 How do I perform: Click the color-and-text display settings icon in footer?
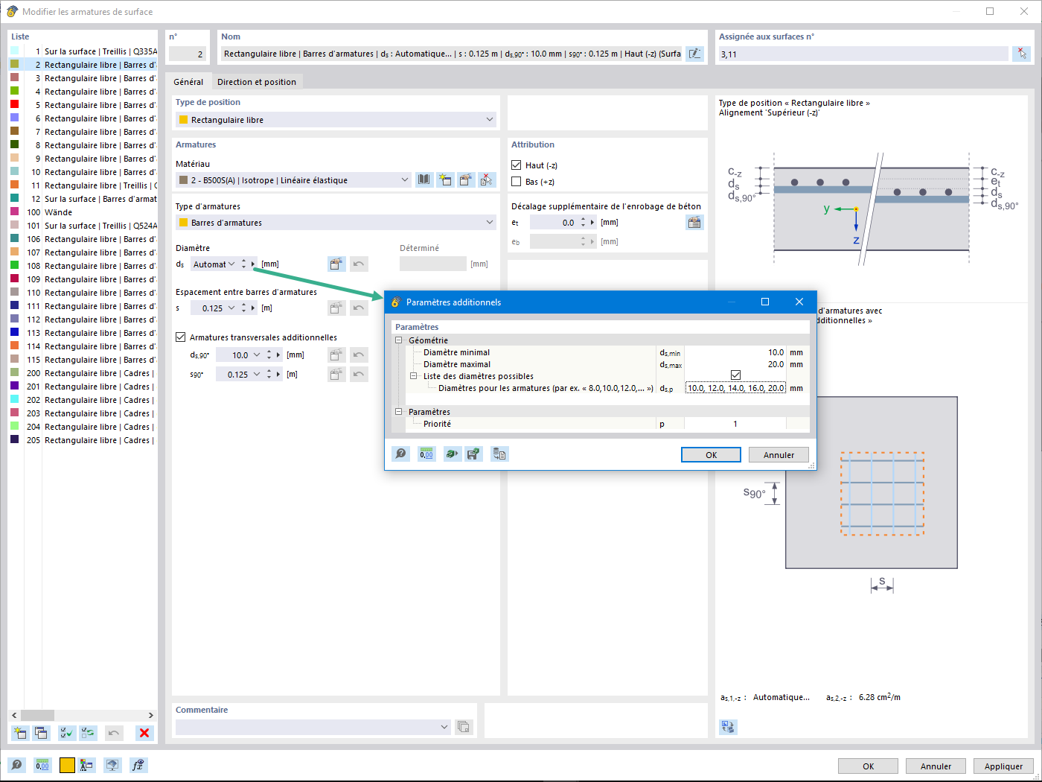(x=87, y=765)
